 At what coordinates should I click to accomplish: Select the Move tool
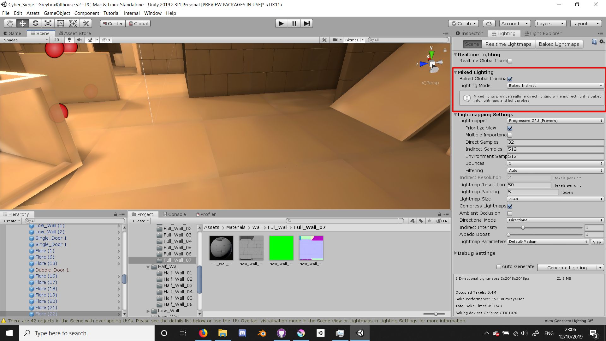coord(23,23)
